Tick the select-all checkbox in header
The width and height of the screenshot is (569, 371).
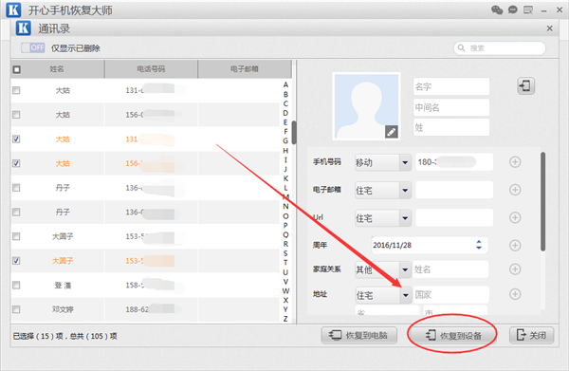17,69
